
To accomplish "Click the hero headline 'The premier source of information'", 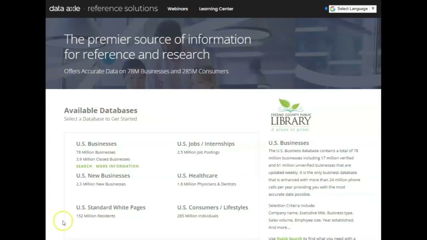I will 157,39.
